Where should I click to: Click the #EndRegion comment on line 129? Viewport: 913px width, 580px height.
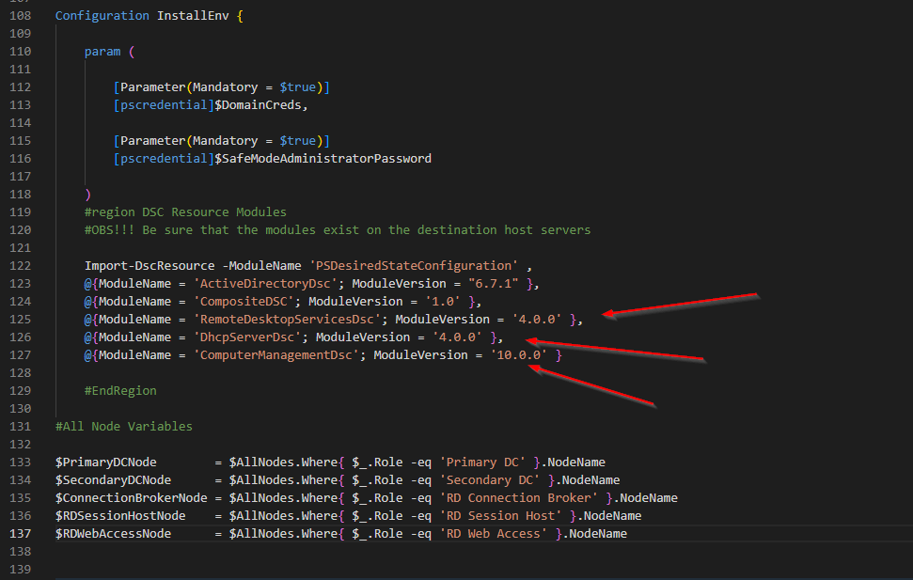pos(123,390)
